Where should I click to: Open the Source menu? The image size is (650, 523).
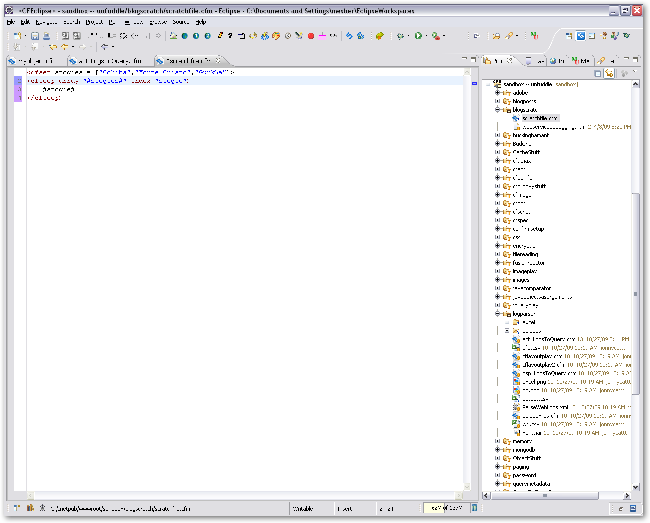point(181,22)
